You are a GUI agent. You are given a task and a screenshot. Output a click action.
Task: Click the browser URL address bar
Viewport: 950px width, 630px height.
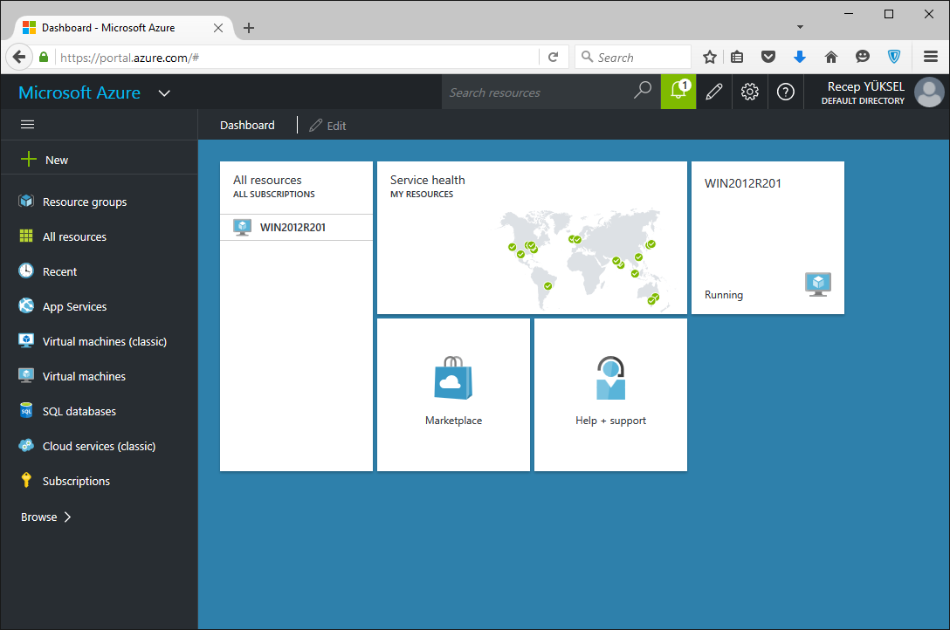point(297,58)
